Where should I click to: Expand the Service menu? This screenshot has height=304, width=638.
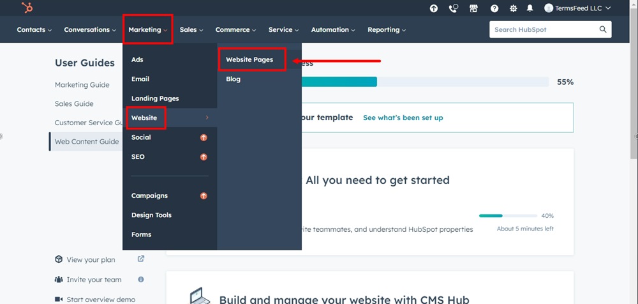click(x=284, y=30)
